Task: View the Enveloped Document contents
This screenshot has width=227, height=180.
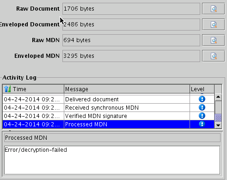Action: pyautogui.click(x=214, y=25)
